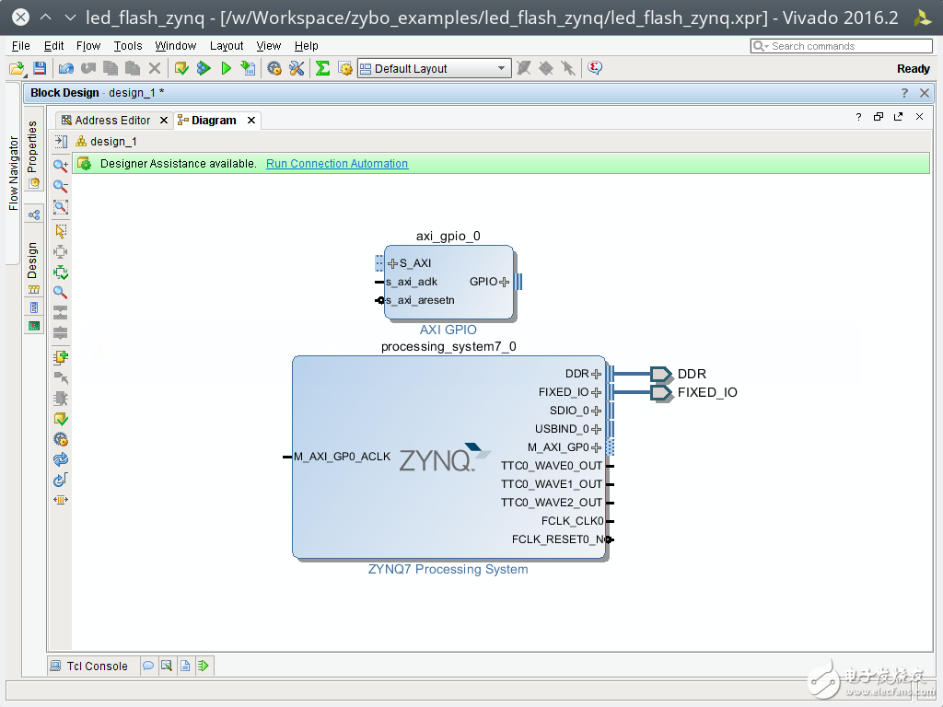Image resolution: width=943 pixels, height=707 pixels.
Task: Zoom out of the block diagram
Action: (61, 186)
